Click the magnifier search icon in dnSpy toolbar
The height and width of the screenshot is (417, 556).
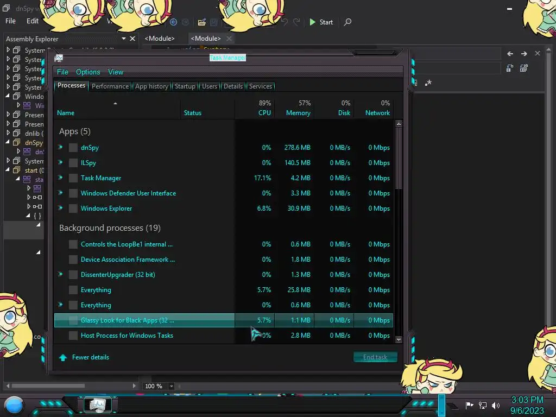(348, 22)
